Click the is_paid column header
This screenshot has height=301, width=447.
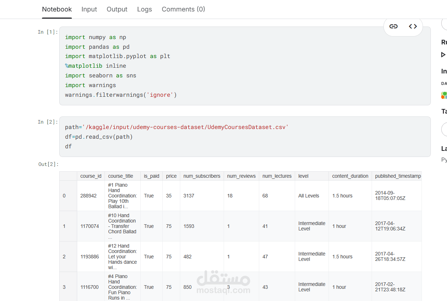click(x=152, y=176)
